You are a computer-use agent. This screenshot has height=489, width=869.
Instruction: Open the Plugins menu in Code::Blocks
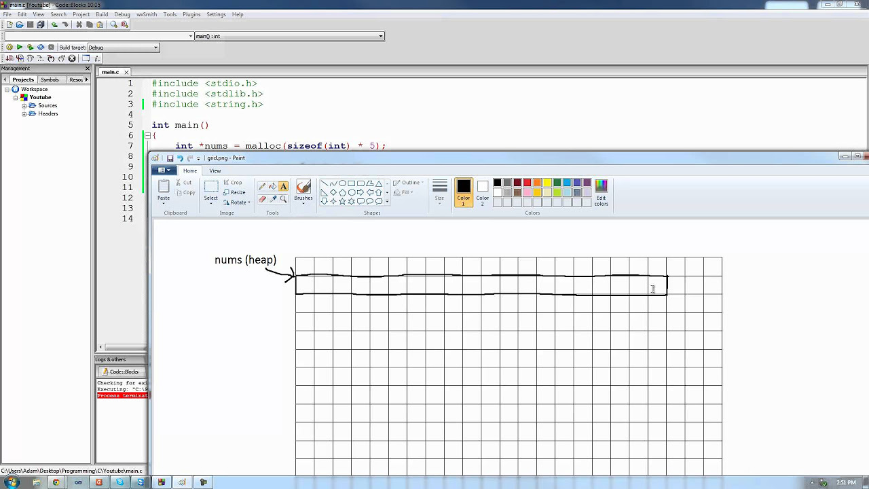pos(191,14)
